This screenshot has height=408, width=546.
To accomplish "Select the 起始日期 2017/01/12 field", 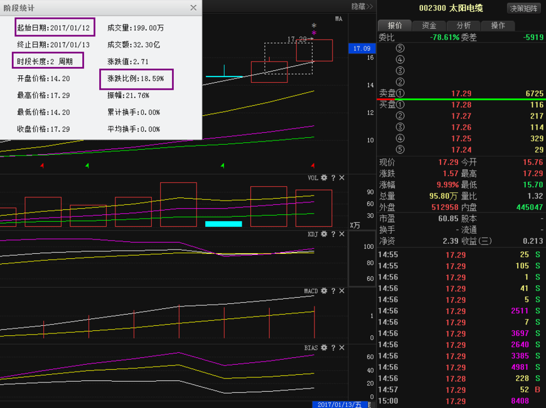I will (55, 27).
